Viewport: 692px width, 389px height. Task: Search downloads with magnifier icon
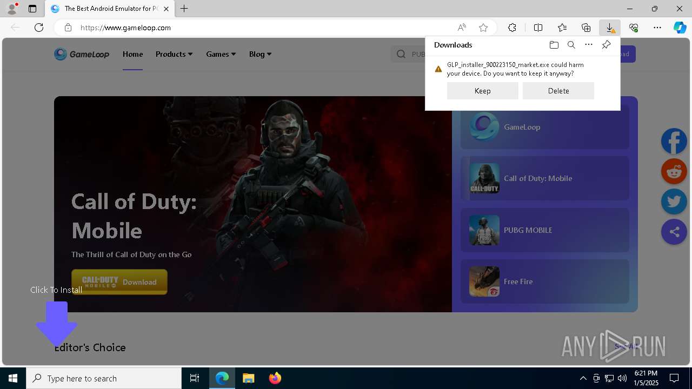click(571, 45)
